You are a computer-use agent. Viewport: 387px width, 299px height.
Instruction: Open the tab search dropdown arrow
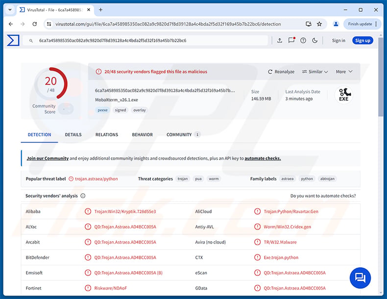[x=10, y=10]
